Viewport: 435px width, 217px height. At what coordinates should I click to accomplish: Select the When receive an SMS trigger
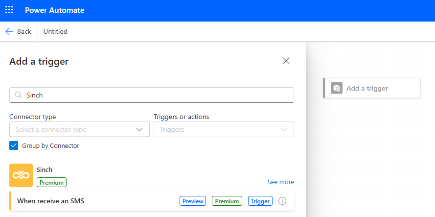(152, 201)
